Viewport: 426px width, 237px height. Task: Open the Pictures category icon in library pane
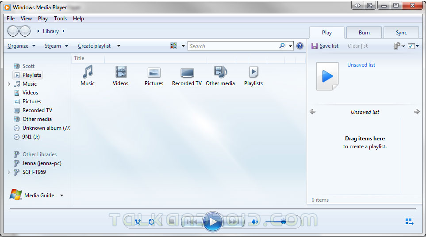pos(154,73)
